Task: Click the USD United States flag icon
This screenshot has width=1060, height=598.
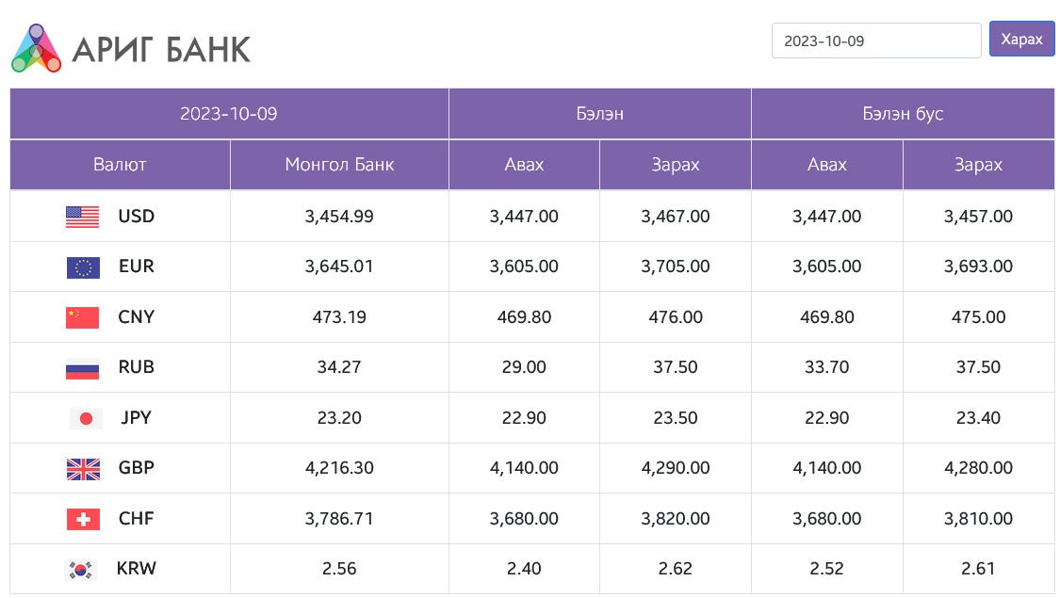Action: pyautogui.click(x=82, y=217)
